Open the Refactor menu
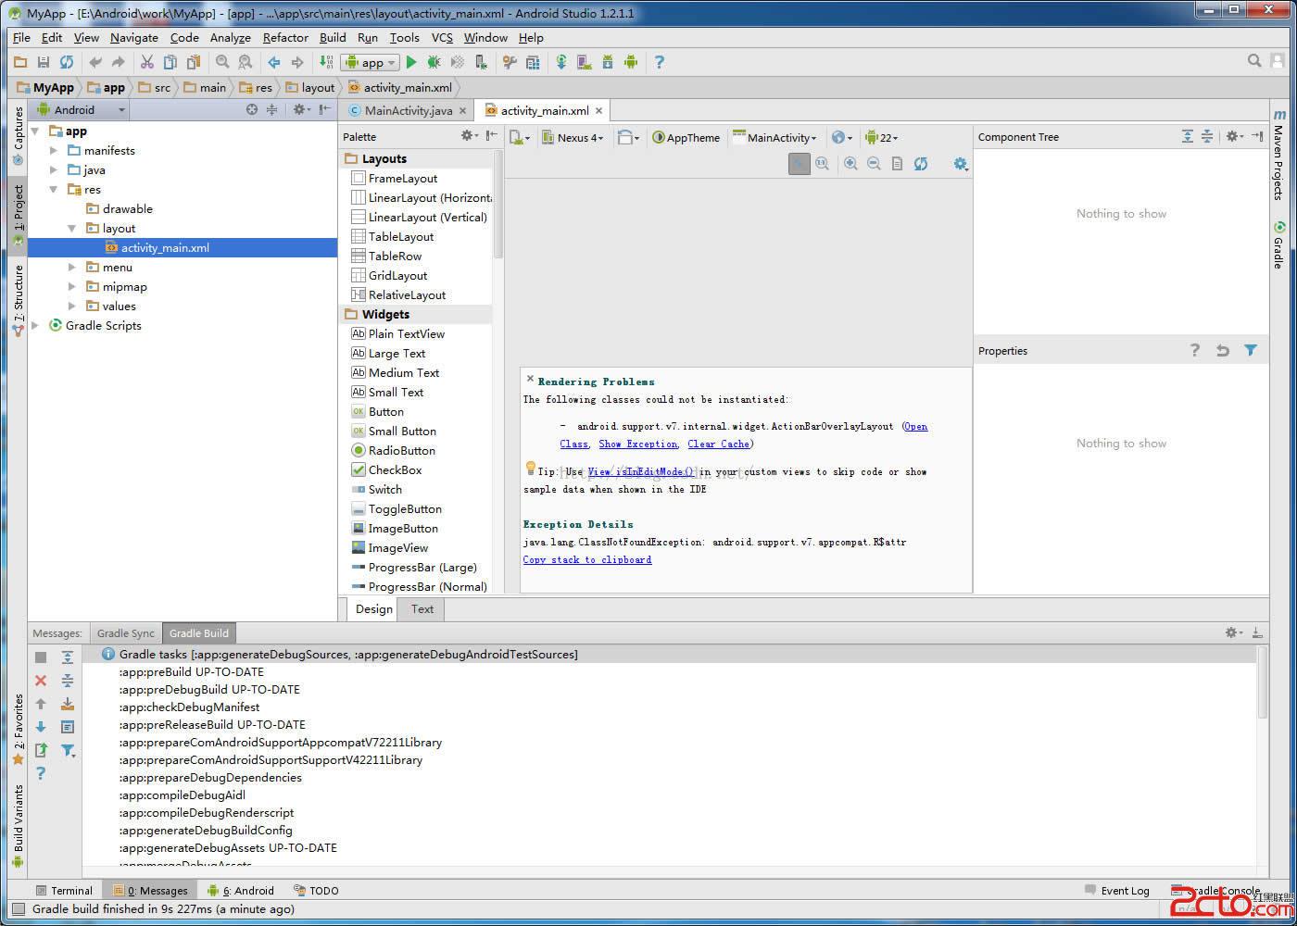1297x926 pixels. pyautogui.click(x=285, y=37)
